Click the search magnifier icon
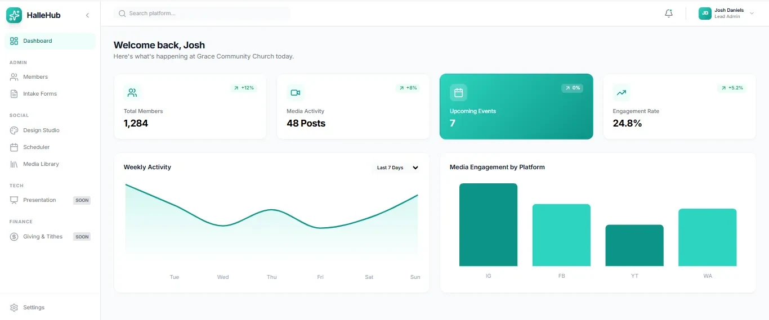 122,13
